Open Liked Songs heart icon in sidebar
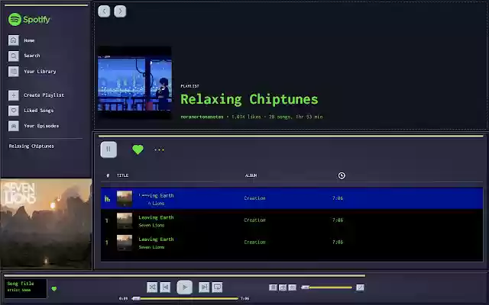This screenshot has height=305, width=489. pyautogui.click(x=14, y=111)
